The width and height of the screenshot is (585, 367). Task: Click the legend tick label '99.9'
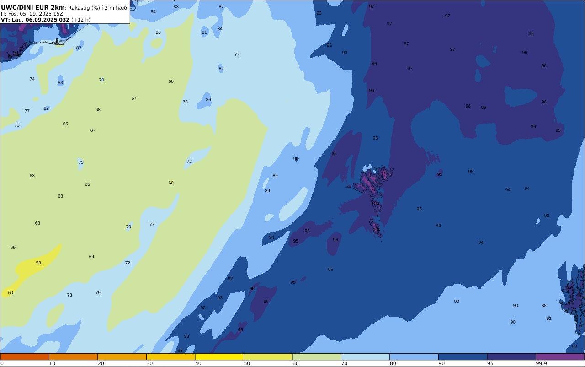(541, 363)
